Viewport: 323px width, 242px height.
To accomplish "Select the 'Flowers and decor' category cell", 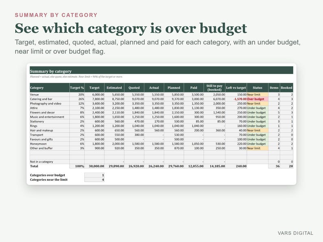I will pos(50,112).
